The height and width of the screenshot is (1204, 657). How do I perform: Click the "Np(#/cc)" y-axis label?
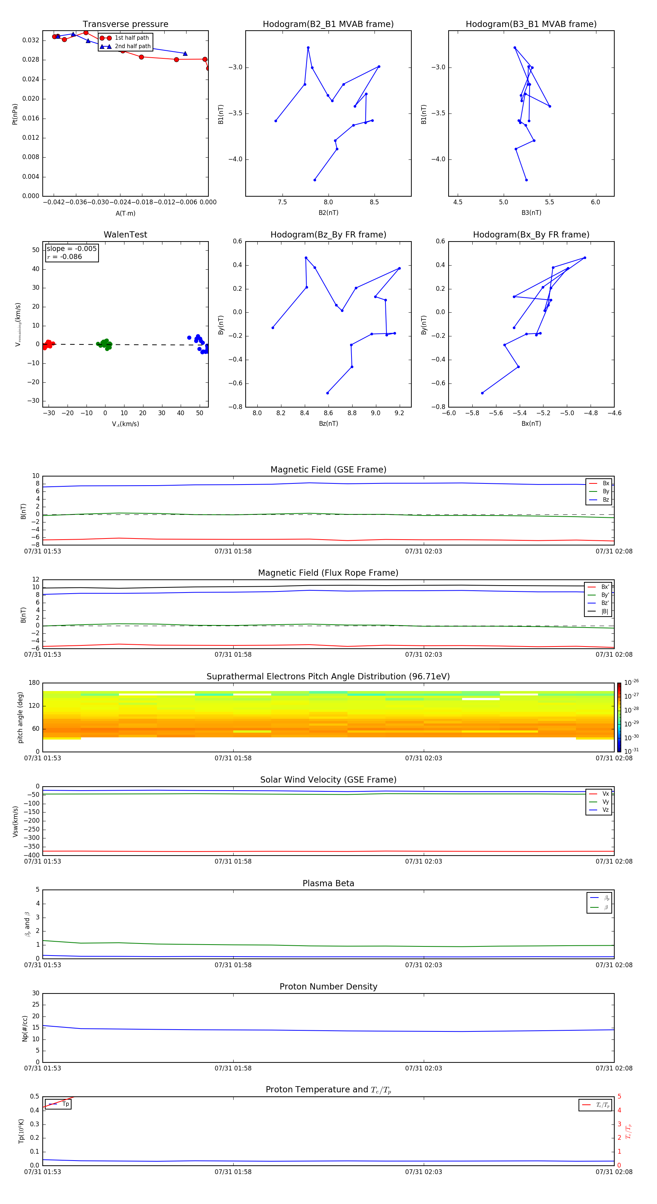(x=25, y=1028)
